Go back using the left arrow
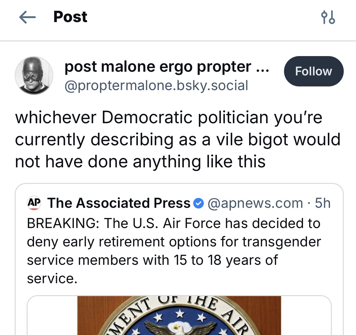The width and height of the screenshot is (356, 335). pos(28,17)
